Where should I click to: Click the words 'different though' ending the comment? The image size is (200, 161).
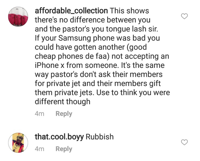coord(63,101)
